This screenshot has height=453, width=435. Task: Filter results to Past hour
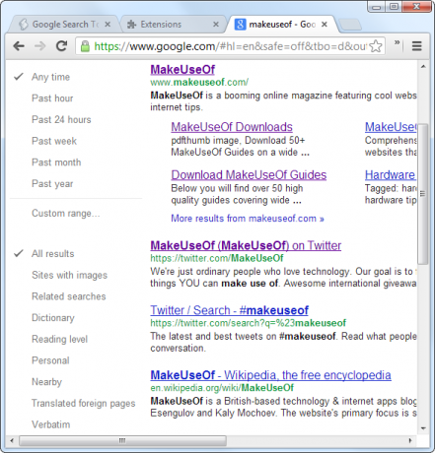(x=52, y=98)
